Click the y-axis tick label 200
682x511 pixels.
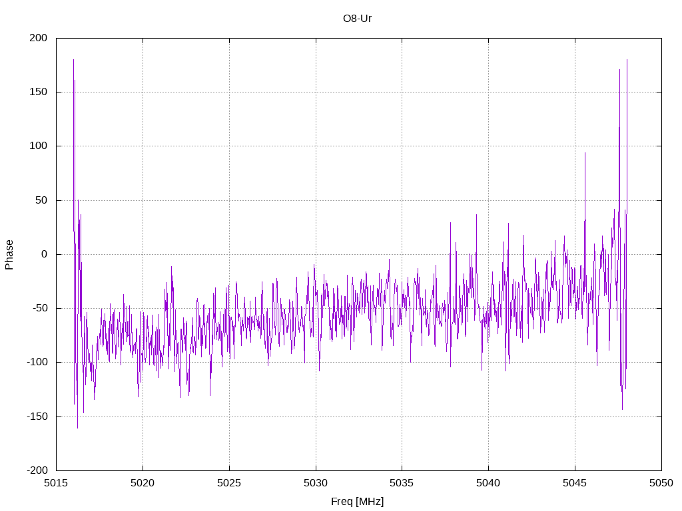(38, 38)
